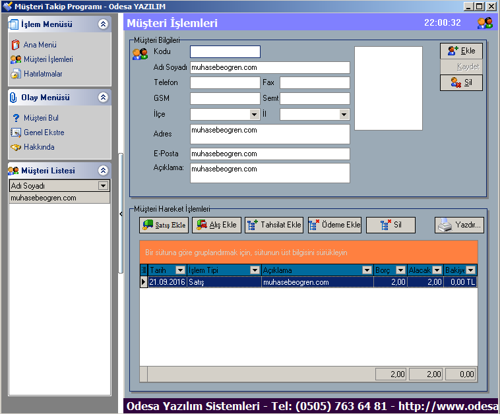
Task: Click the customer icon beside the Kodu field
Action: coord(140,54)
